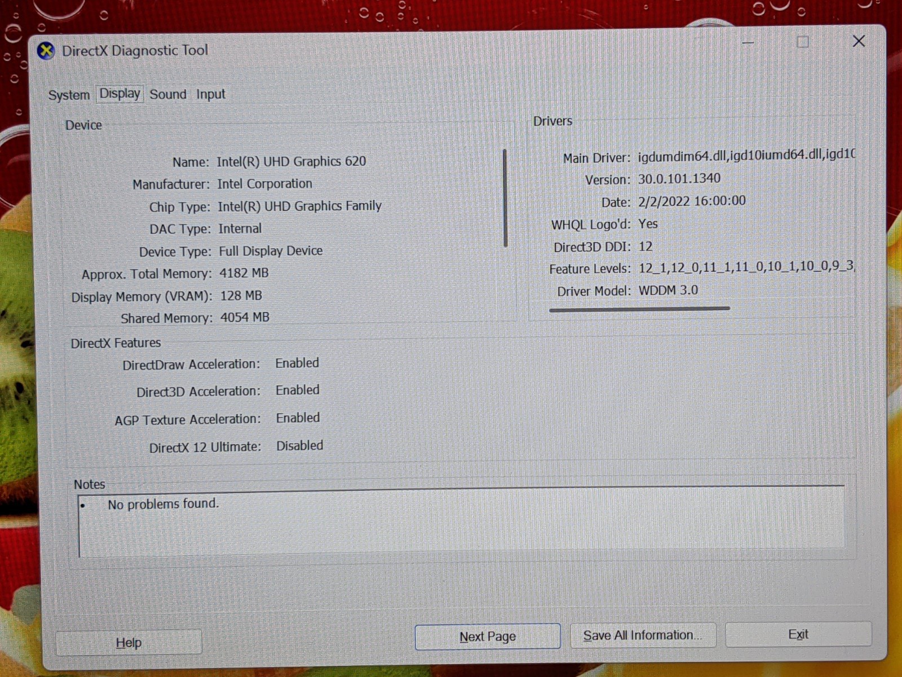
Task: Open the Sound tab
Action: tap(168, 94)
